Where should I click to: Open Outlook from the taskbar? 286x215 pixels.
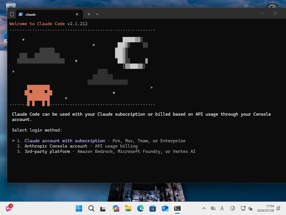click(165, 208)
